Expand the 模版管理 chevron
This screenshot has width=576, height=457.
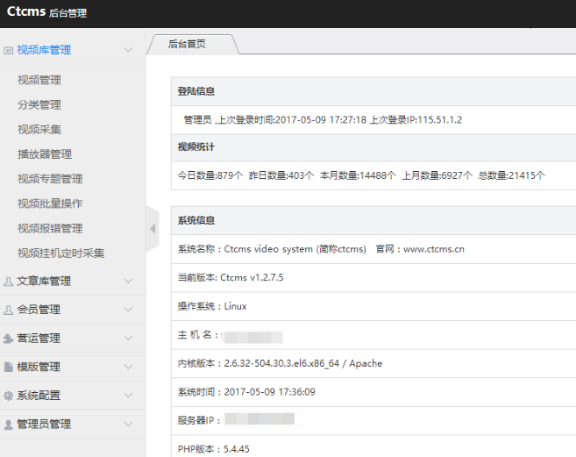(x=128, y=367)
